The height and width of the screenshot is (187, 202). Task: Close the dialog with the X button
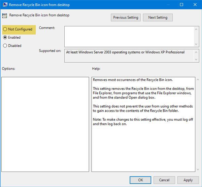[195, 5]
